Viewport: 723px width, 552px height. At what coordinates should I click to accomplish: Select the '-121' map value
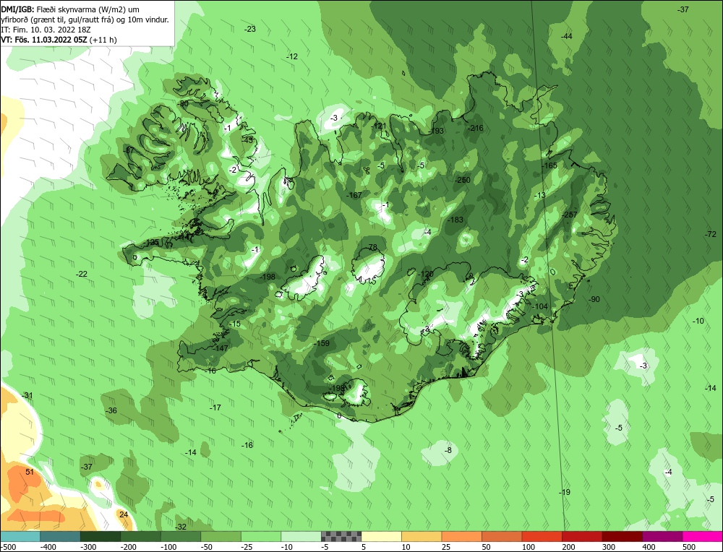coord(379,126)
